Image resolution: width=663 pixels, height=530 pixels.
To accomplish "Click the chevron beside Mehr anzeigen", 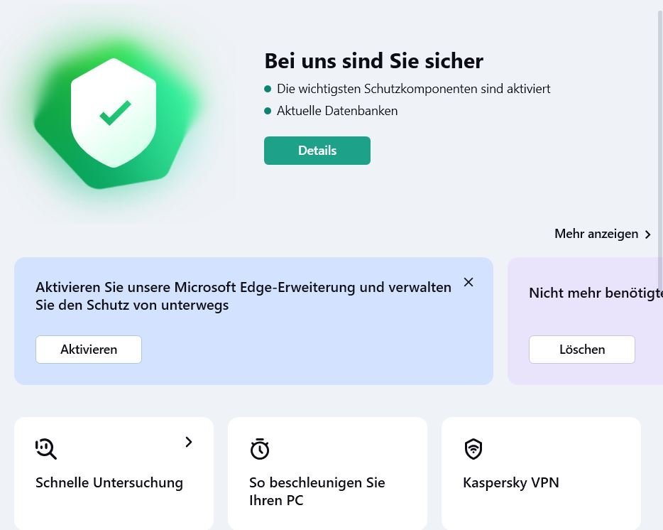I will 647,234.
